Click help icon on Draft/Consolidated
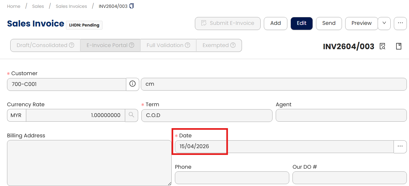Viewport: 409px width, 186px height. click(x=72, y=45)
